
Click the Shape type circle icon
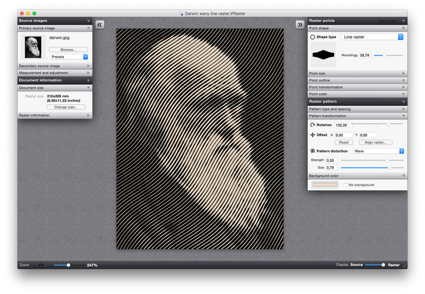(312, 37)
